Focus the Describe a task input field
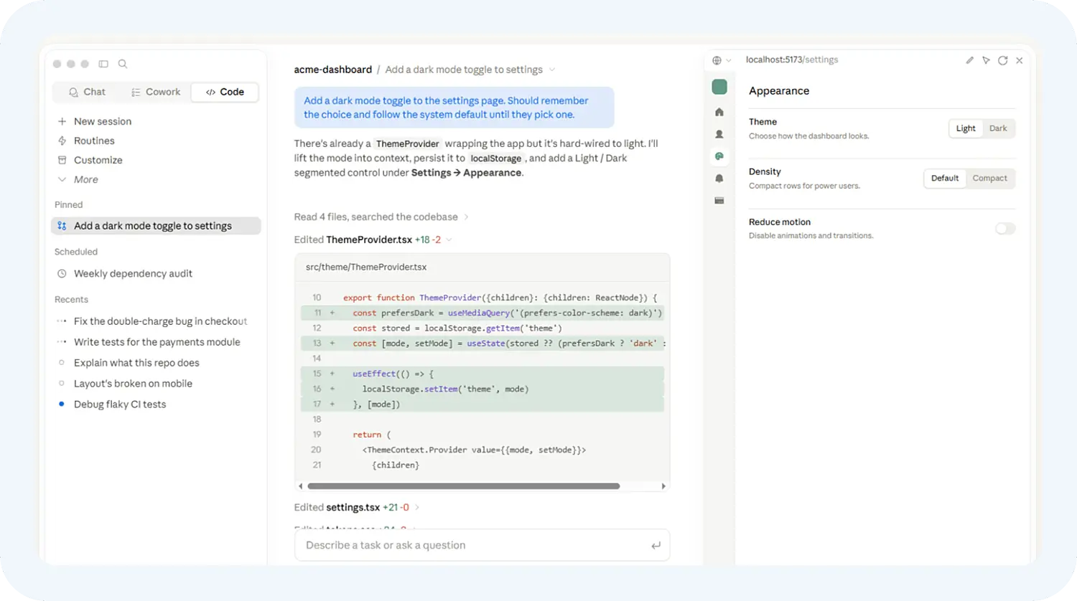 [482, 545]
